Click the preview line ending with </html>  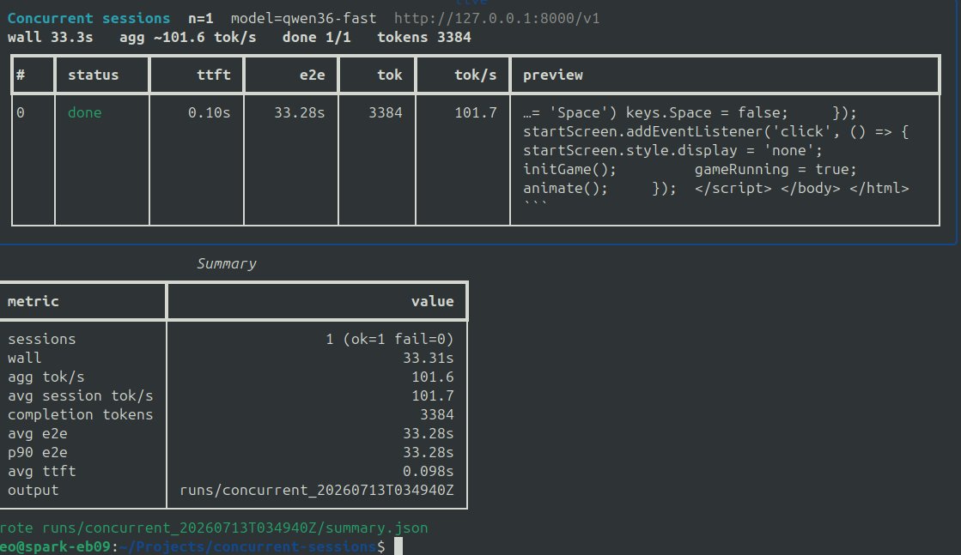(716, 189)
